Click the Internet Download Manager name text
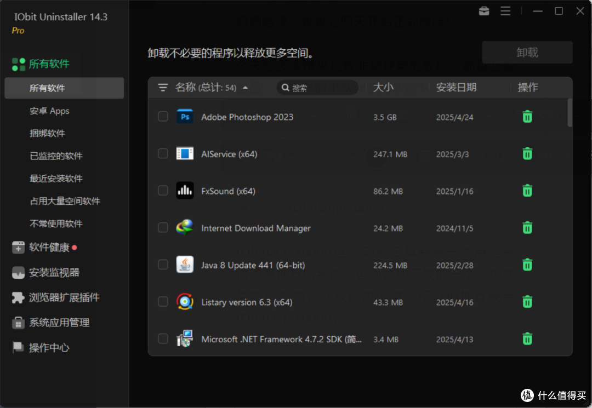Viewport: 592px width, 408px height. point(256,228)
